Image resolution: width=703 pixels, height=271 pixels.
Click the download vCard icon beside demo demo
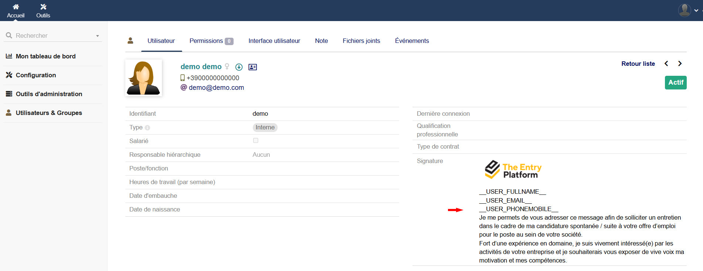[239, 67]
